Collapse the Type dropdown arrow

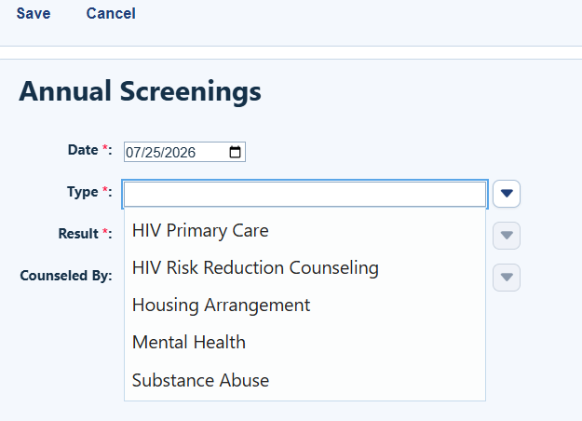coord(507,194)
